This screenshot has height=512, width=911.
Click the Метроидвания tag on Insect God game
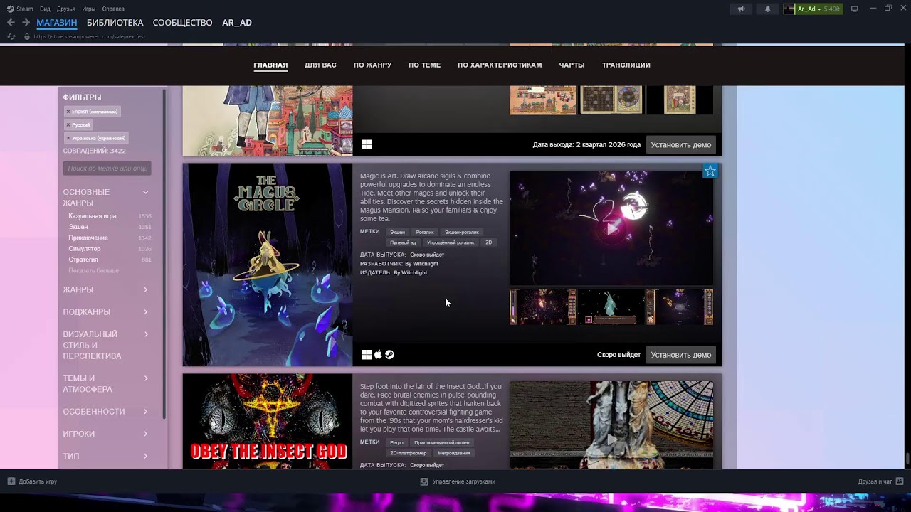point(454,453)
